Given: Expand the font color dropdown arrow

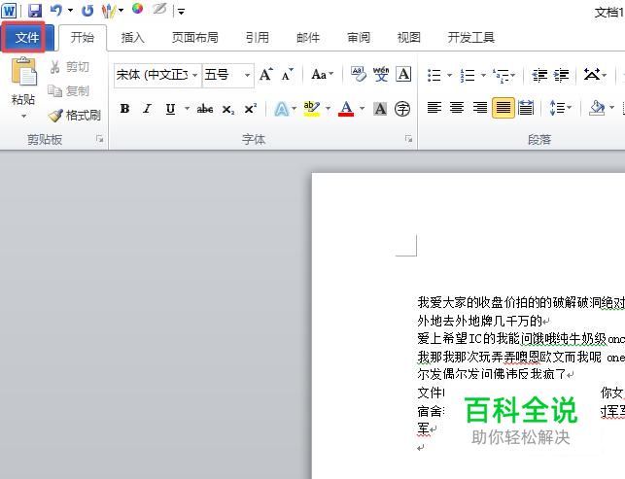Looking at the screenshot, I should tap(362, 109).
